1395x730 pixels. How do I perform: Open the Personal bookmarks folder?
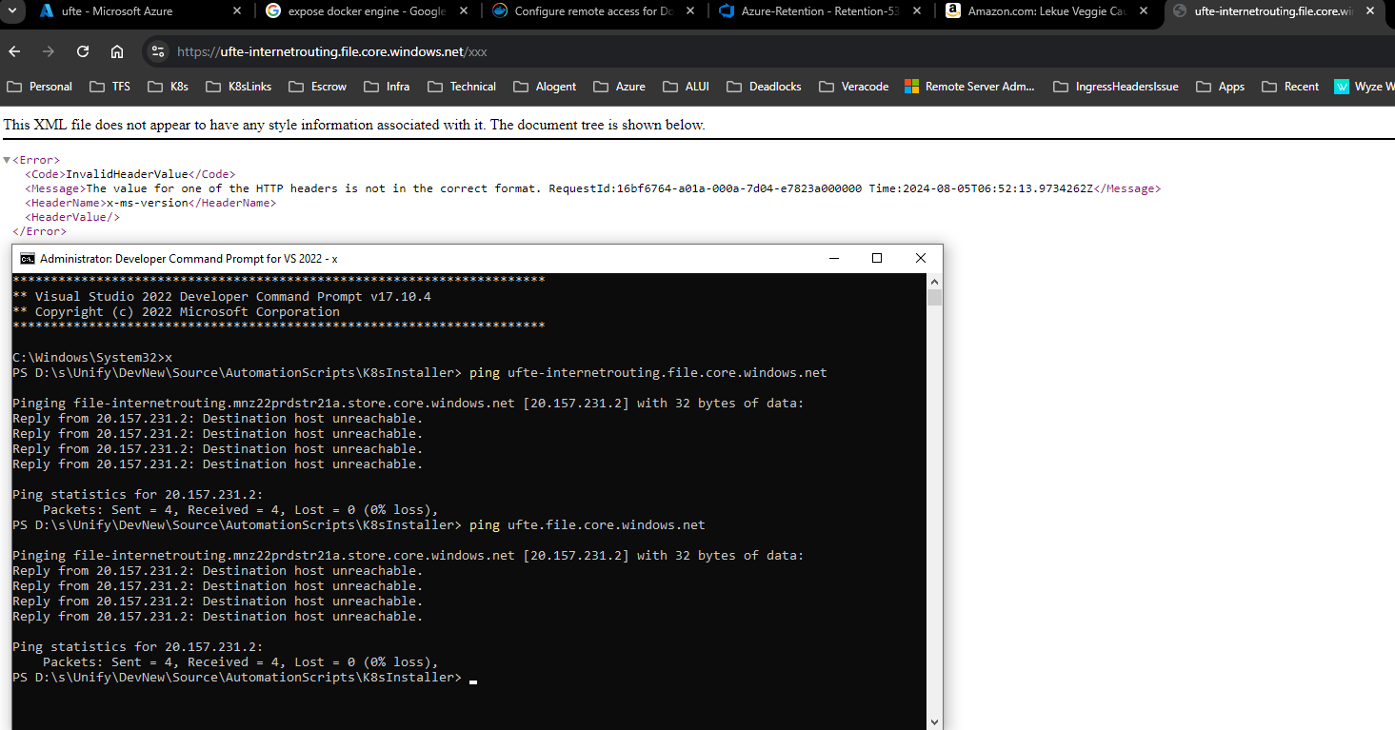(x=40, y=87)
